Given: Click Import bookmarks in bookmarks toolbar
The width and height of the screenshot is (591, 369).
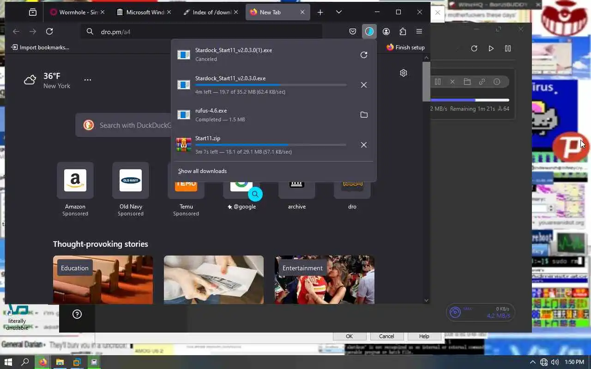Looking at the screenshot, I should (40, 47).
